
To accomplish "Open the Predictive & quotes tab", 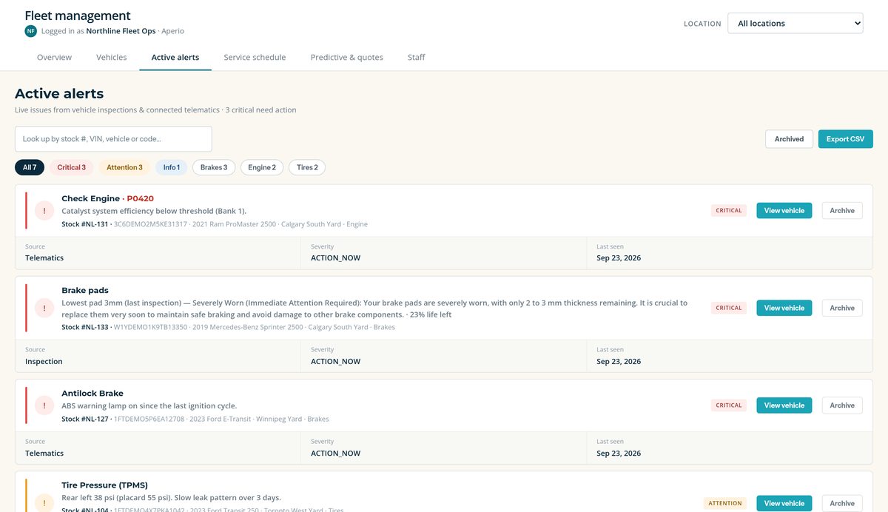I will coord(347,57).
